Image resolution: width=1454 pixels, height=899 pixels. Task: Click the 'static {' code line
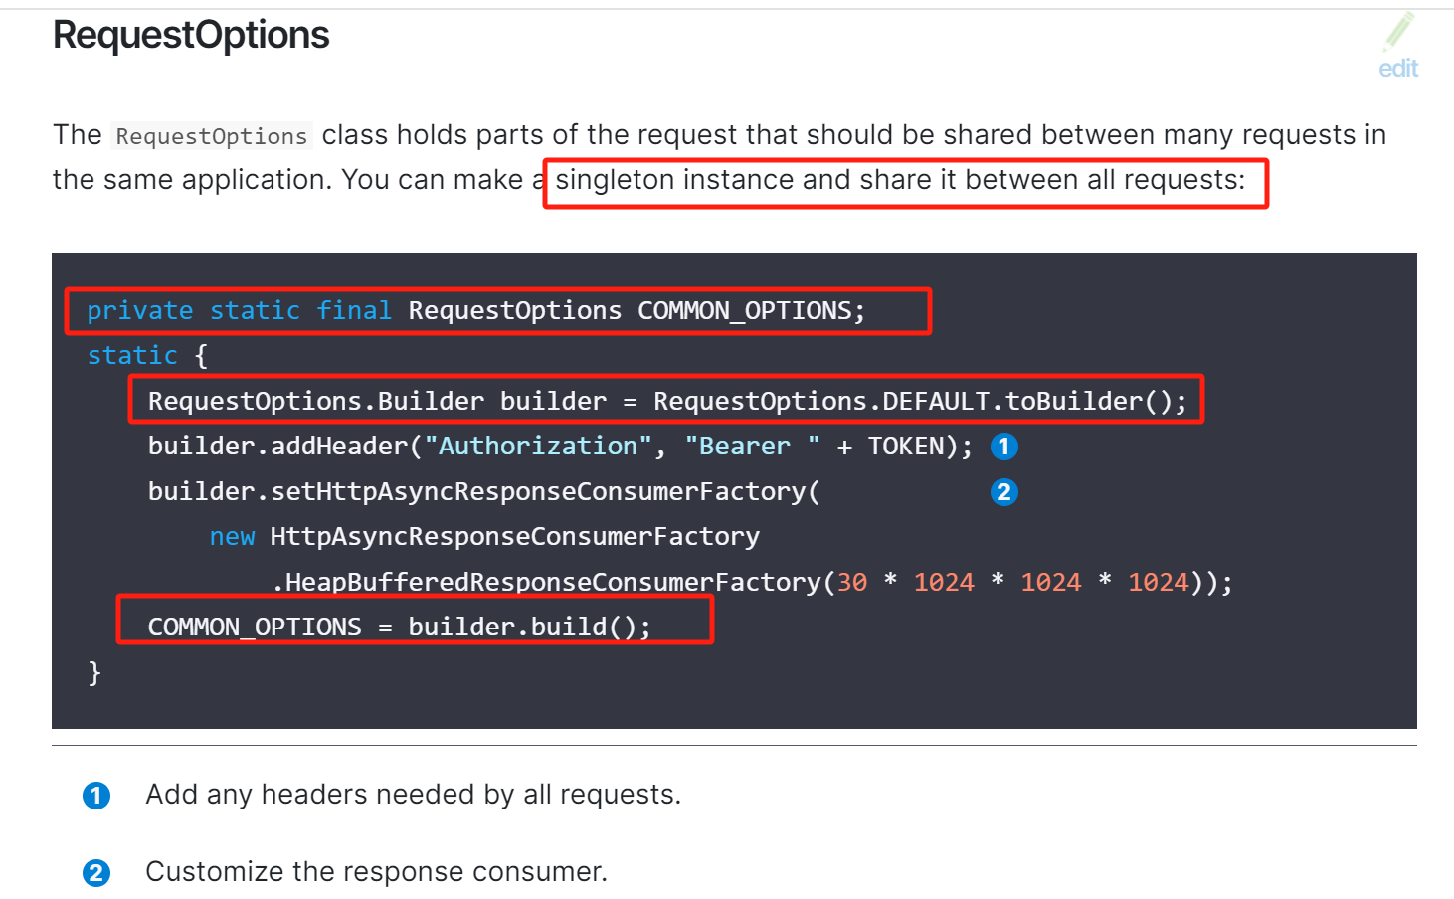(x=147, y=356)
